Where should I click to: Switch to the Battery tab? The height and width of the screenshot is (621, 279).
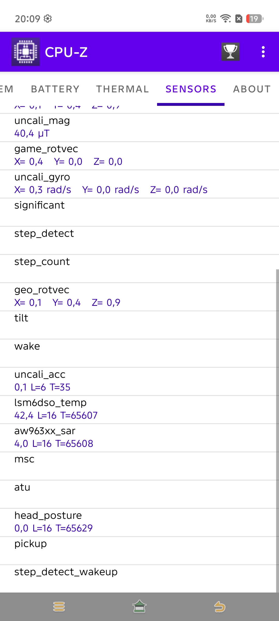[55, 89]
